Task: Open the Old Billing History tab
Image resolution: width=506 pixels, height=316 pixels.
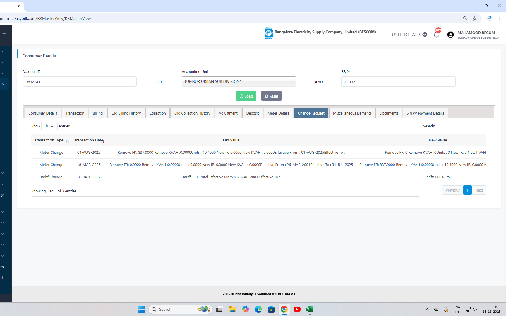Action: pos(126,113)
